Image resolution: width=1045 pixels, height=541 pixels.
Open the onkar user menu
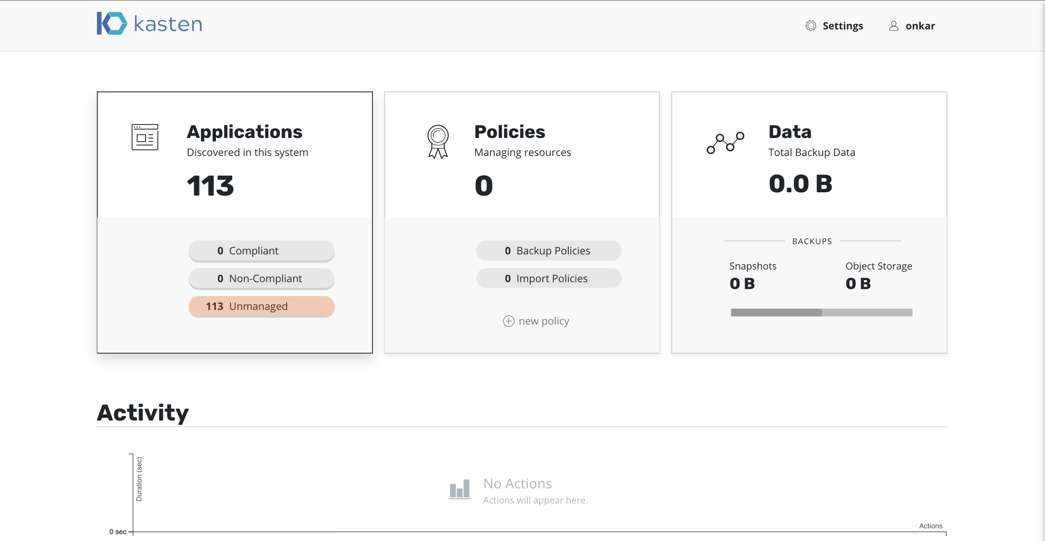[920, 26]
